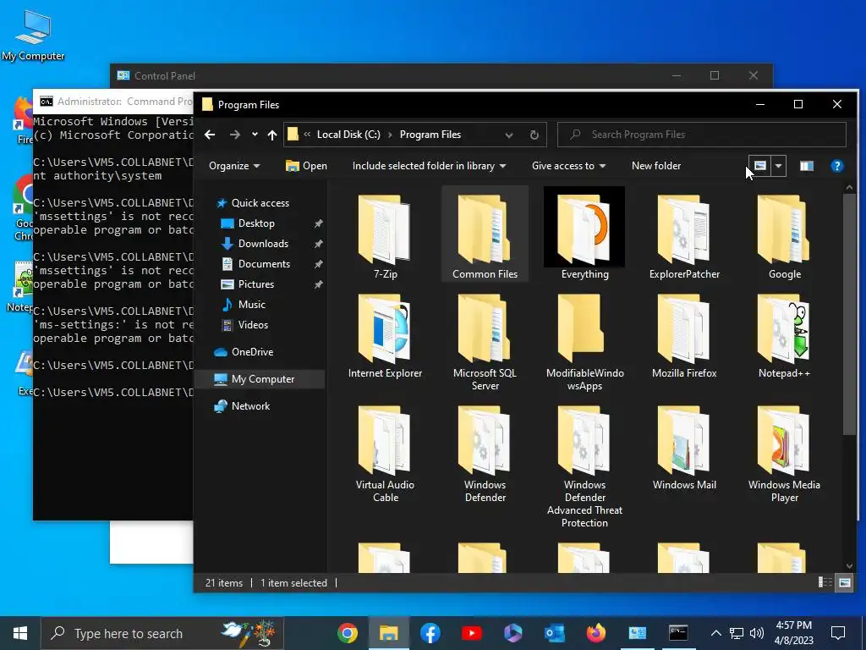Select the Windows Mail folder

coord(684,448)
